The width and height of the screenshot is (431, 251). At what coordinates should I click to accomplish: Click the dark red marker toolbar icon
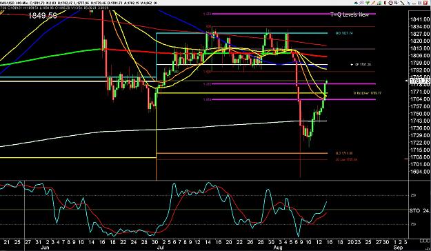point(385,3)
